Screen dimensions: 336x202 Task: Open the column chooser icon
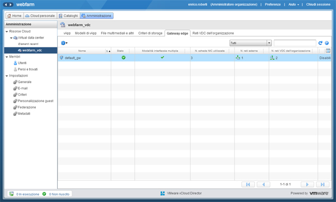328,51
